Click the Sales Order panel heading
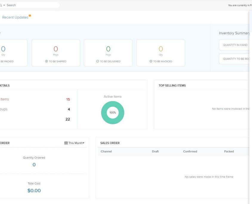Viewport: 252px width, 204px height. (110, 143)
